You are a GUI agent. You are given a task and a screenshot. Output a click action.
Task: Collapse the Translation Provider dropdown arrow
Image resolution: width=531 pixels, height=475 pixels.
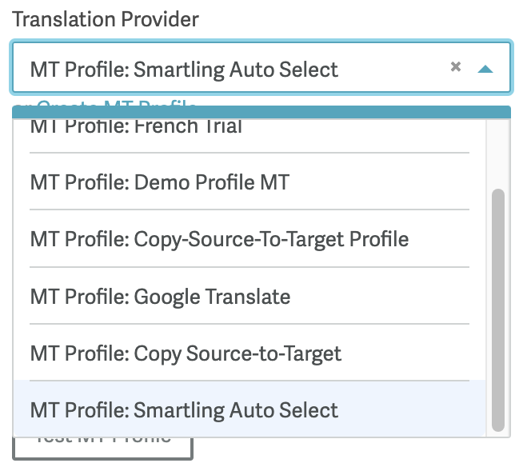(x=485, y=69)
